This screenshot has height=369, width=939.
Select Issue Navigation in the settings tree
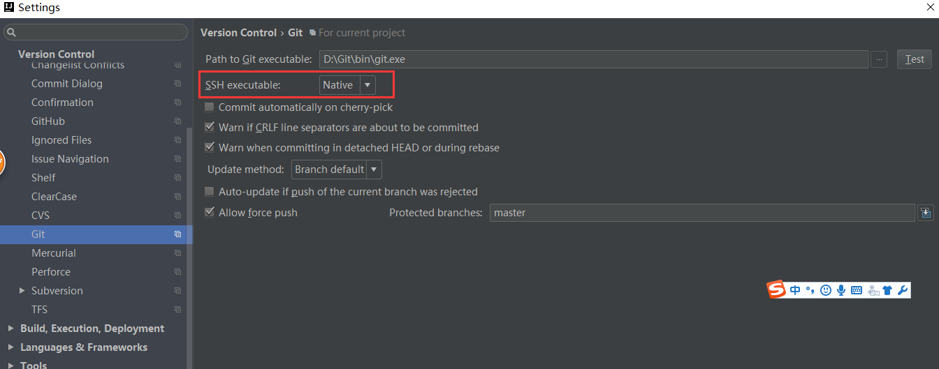click(x=70, y=159)
